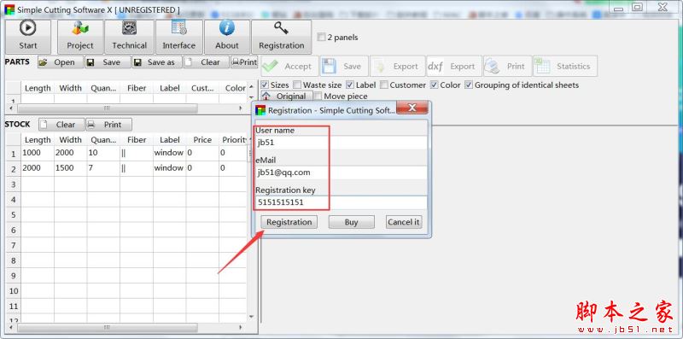Click the Buy button
Screen dimensions: 683x339
pos(351,222)
